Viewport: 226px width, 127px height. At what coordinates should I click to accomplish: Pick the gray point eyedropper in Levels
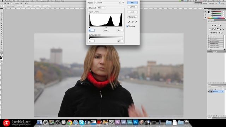132,22
